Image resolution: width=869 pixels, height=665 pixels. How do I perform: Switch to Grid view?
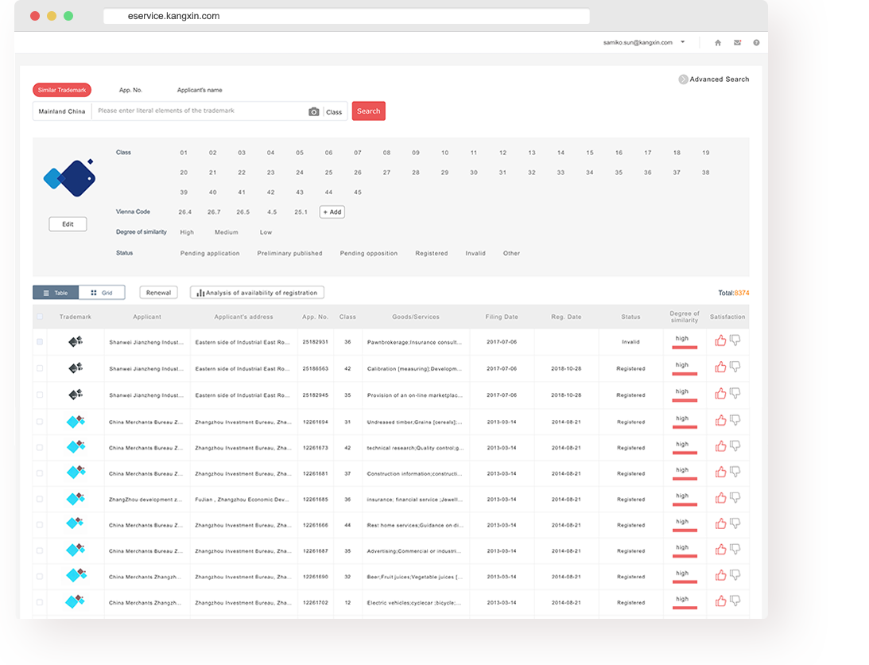coord(102,293)
